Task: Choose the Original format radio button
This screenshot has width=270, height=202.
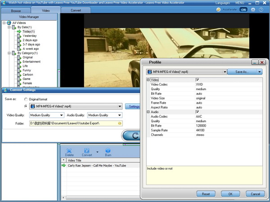Action: click(26, 99)
